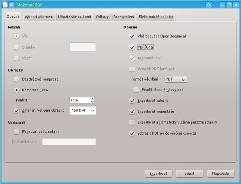Enable Exportovat automaticky vložené prázdné stránky
Image resolution: width=241 pixels, height=184 pixels.
[x=132, y=123]
